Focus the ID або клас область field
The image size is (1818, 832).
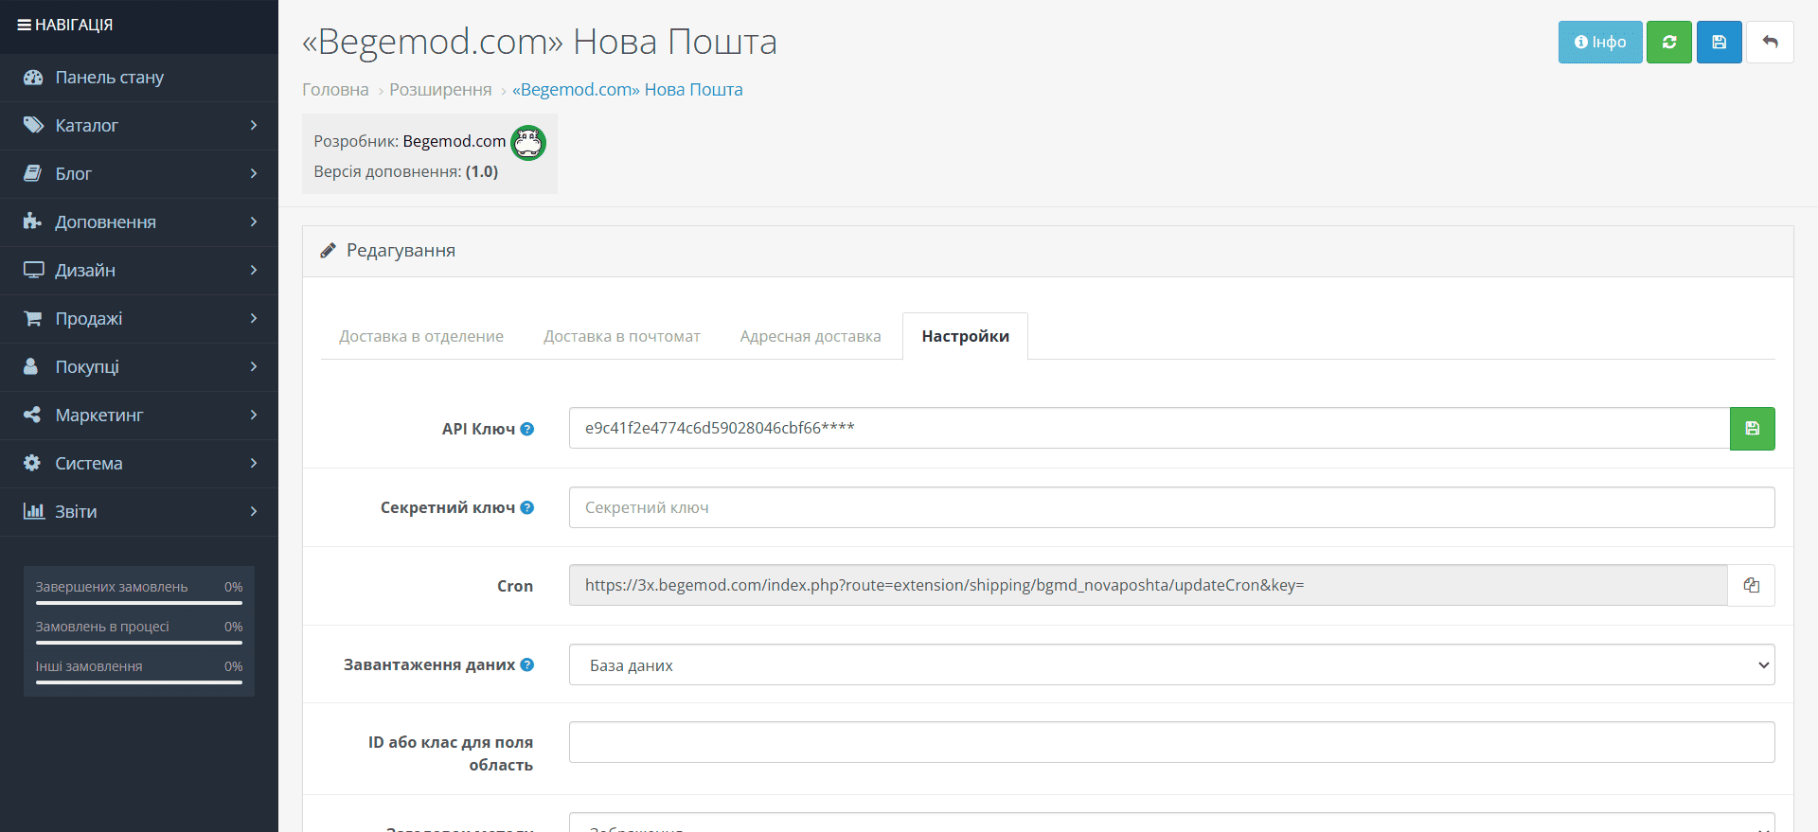coord(1171,742)
